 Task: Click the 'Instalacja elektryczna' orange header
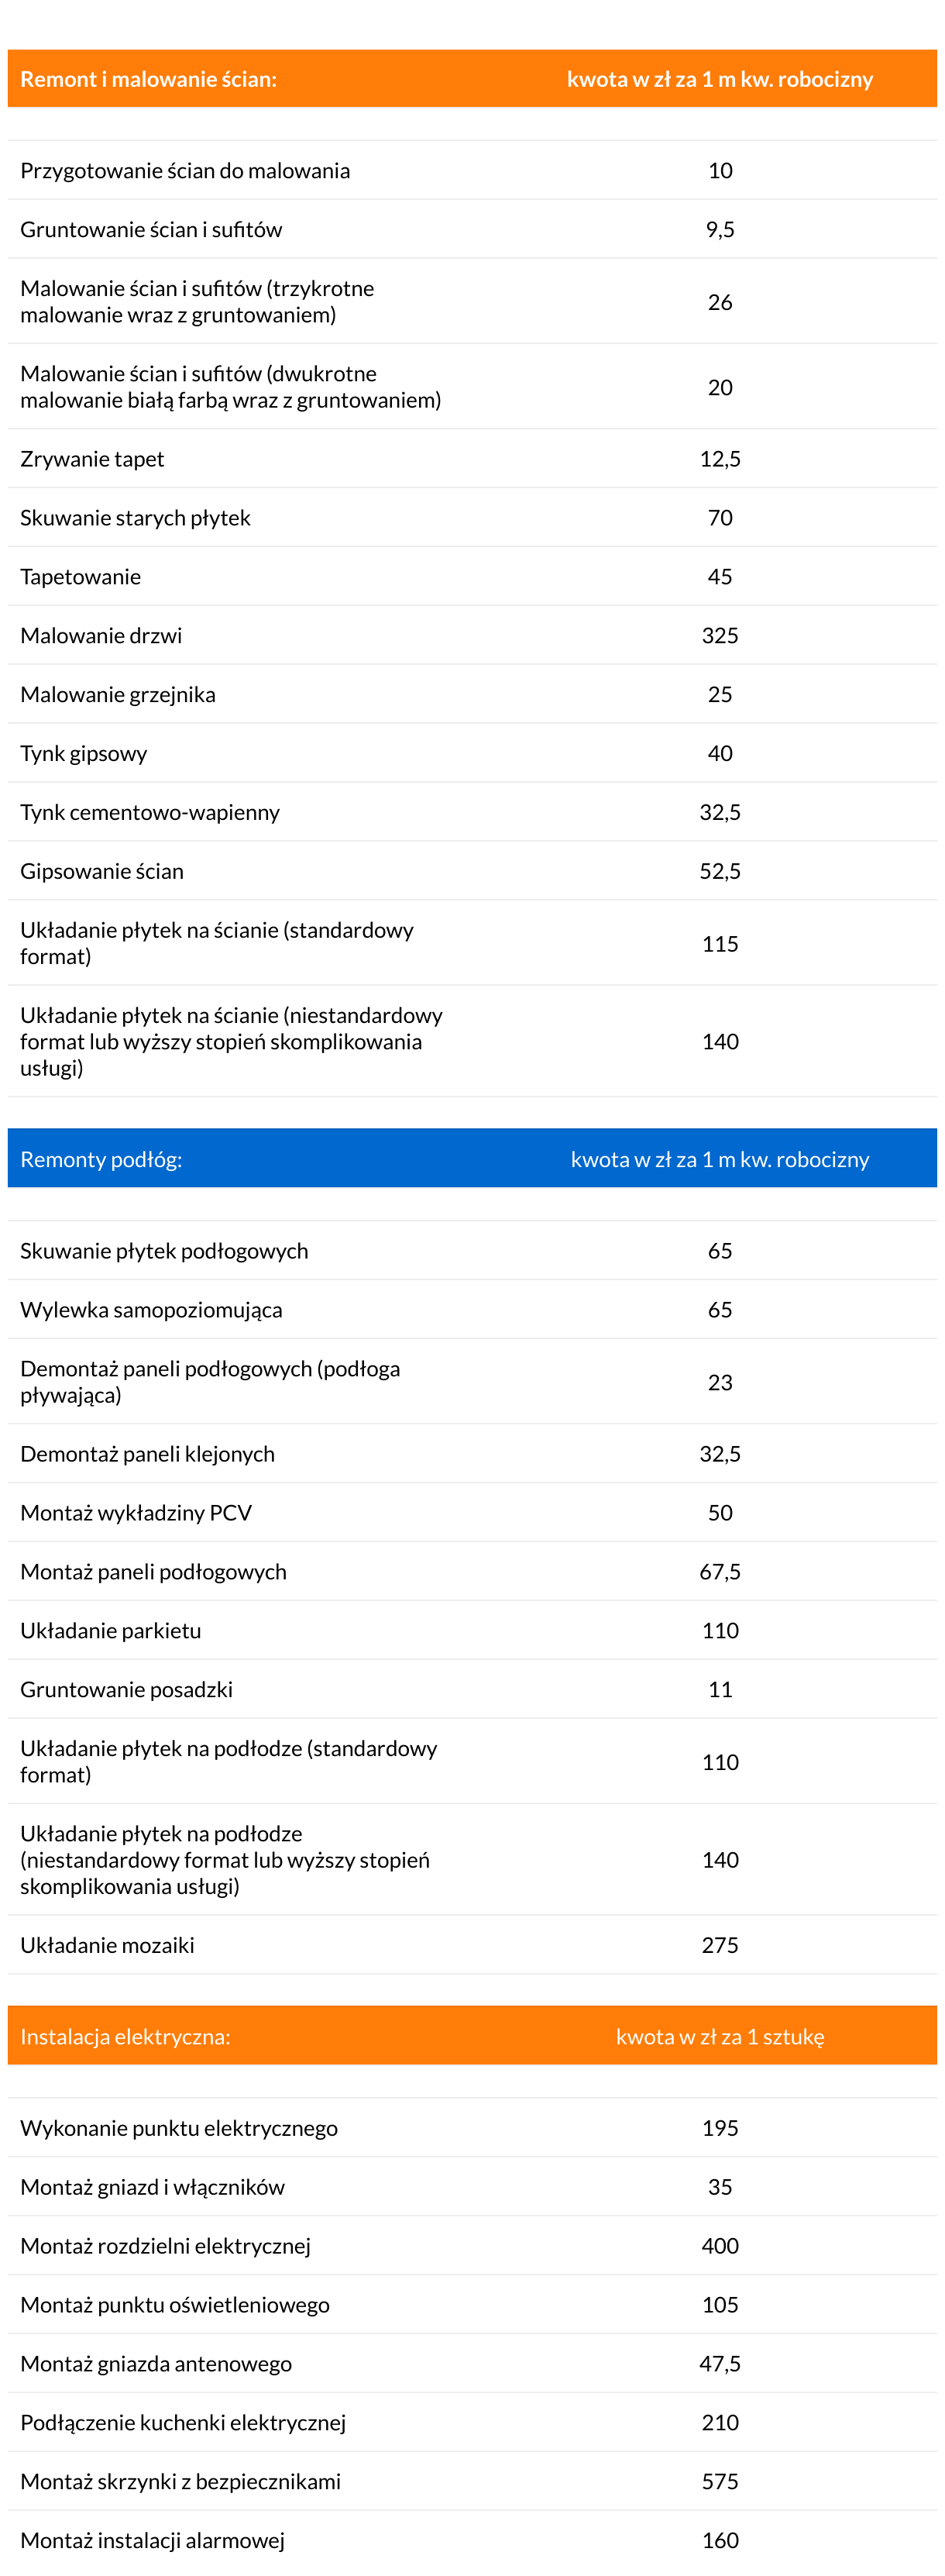point(472,2036)
